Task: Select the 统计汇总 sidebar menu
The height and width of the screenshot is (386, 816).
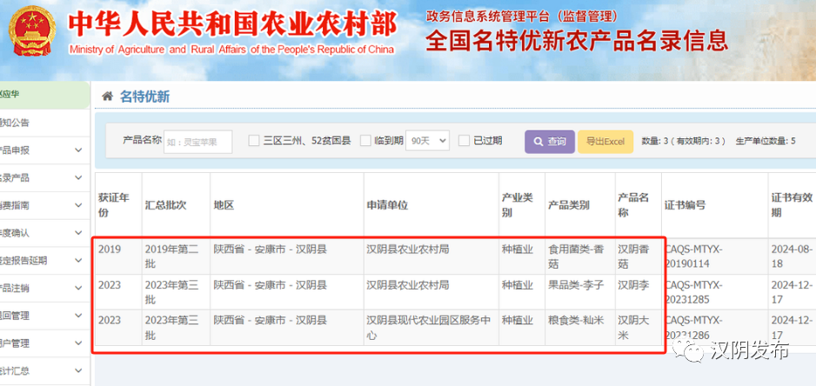Action: (x=44, y=371)
